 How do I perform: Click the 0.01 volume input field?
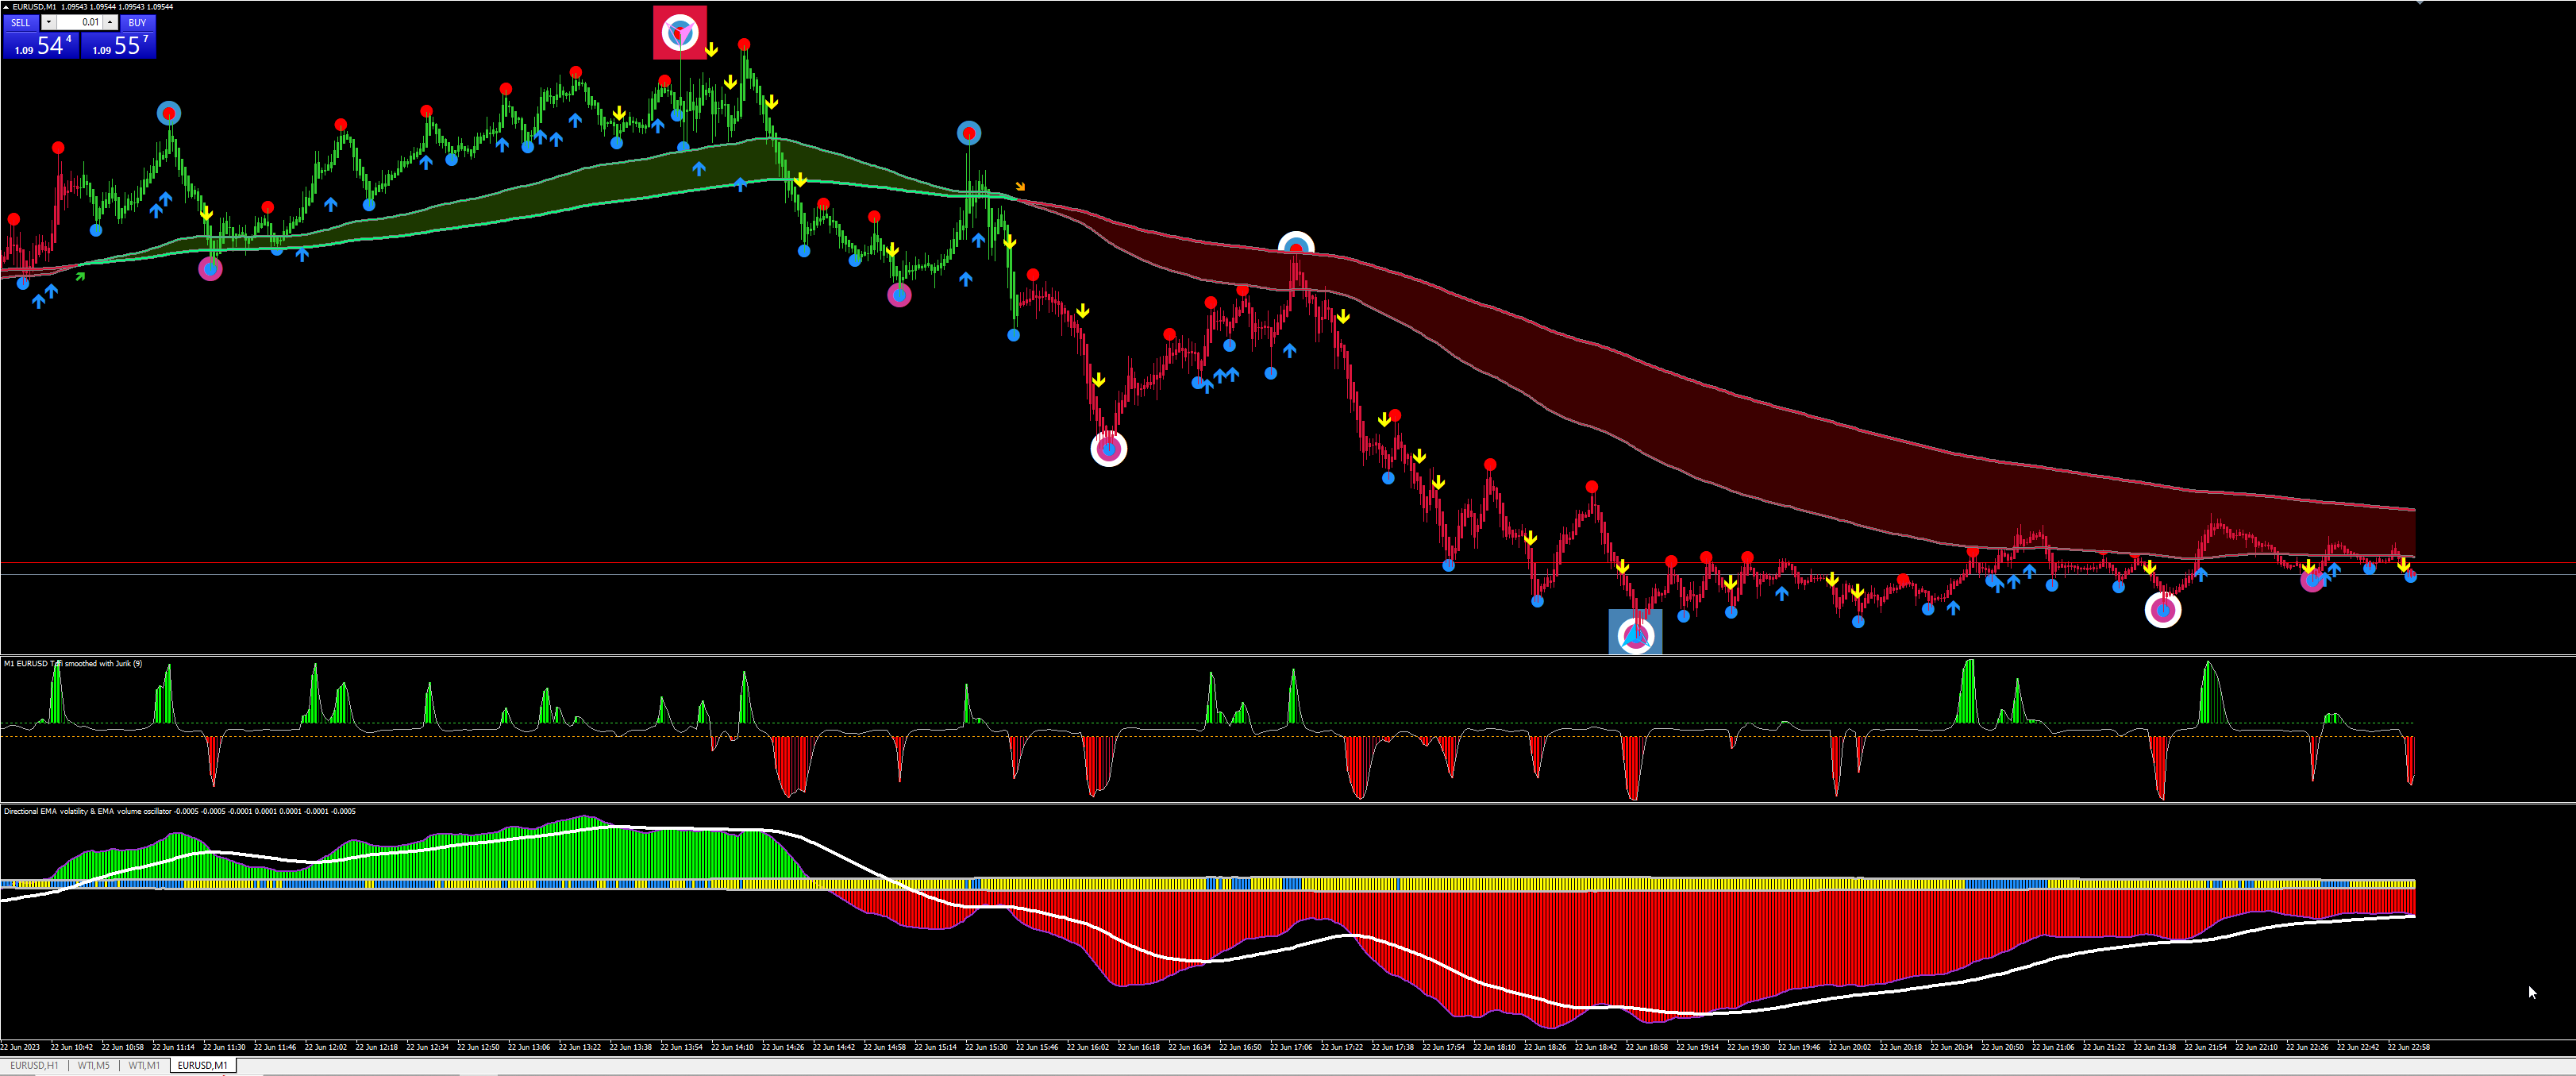pyautogui.click(x=80, y=22)
